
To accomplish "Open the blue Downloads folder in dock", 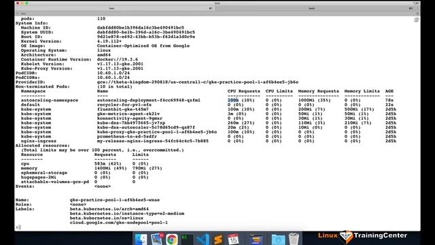I will pos(278,239).
